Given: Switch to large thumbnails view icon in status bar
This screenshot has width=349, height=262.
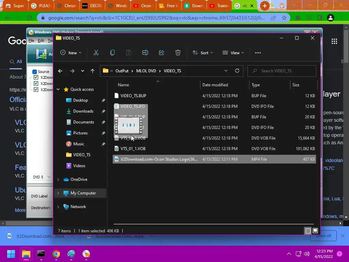Looking at the screenshot, I should [x=315, y=231].
